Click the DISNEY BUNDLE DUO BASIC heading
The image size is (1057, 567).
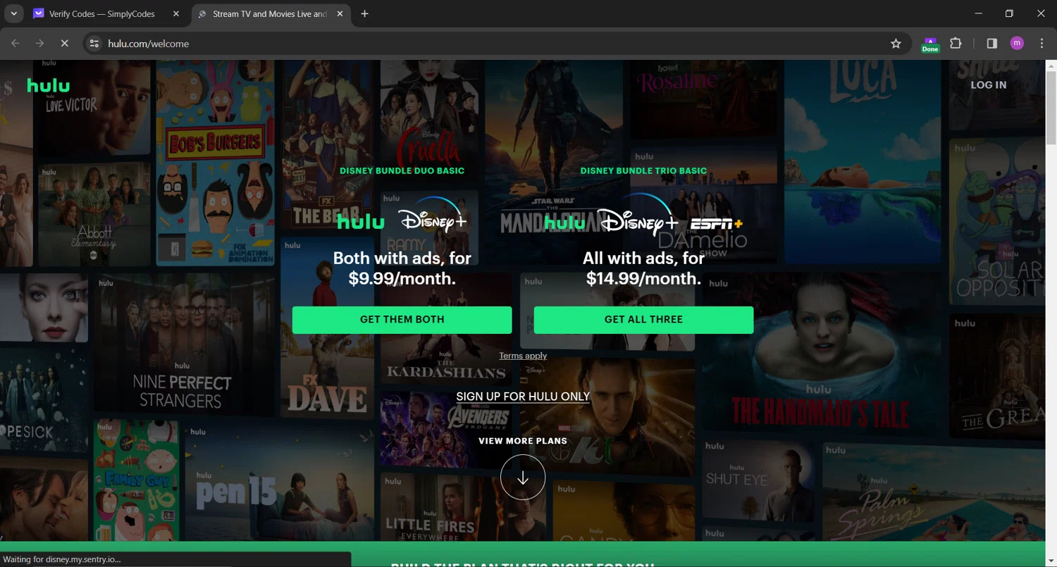tap(402, 170)
